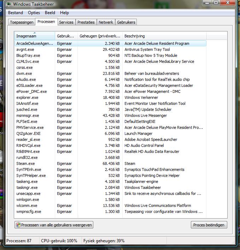The width and height of the screenshot is (240, 250).
Task: Select the RtkBtMnt.exe process
Action: 110,151
